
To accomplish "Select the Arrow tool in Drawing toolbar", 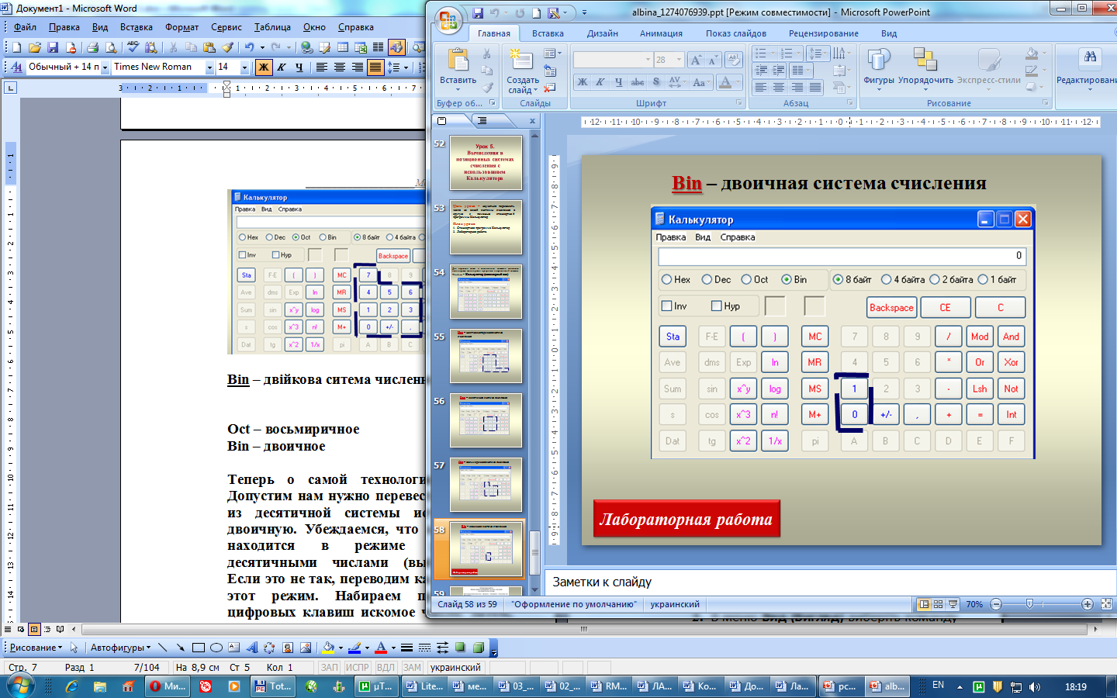I will coord(180,648).
